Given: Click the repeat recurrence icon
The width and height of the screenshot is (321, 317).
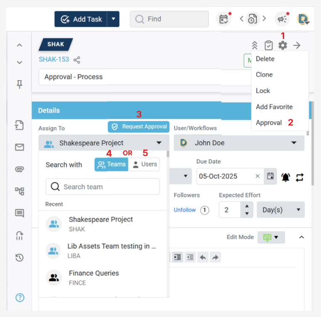Looking at the screenshot, I should (299, 177).
